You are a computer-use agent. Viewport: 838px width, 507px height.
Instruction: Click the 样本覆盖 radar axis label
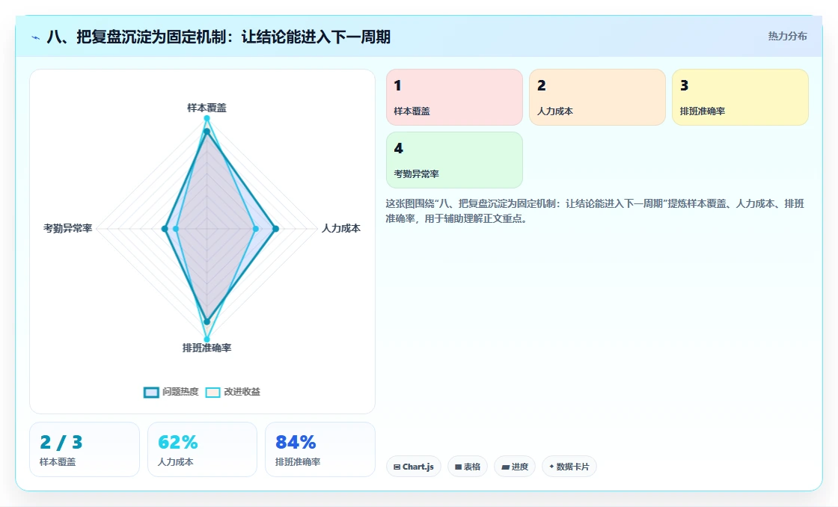point(207,108)
